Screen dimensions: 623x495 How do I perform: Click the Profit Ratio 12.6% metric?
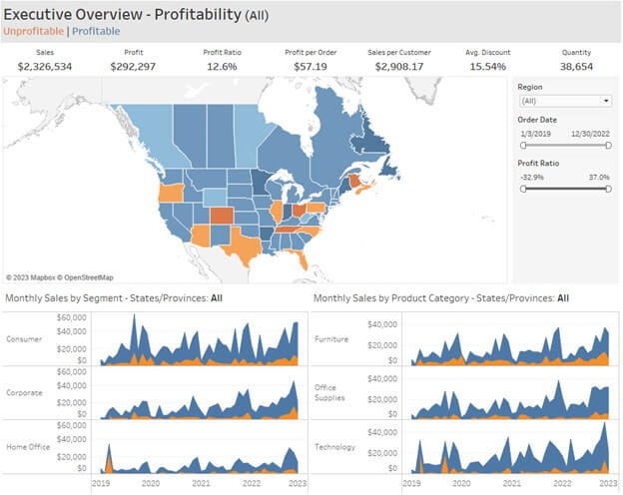coord(222,66)
